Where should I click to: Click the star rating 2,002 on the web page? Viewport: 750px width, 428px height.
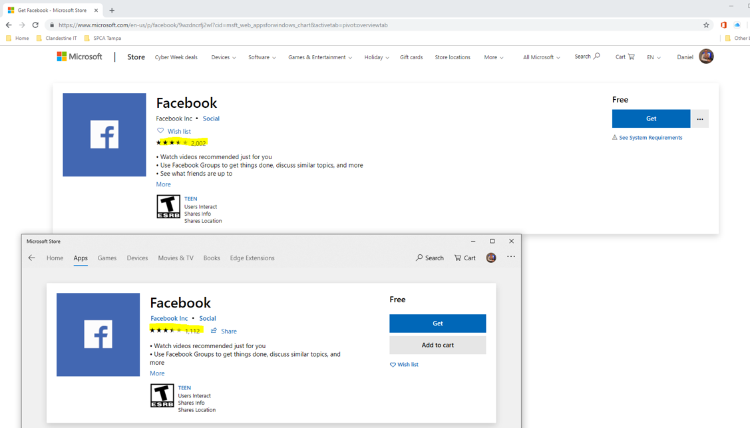pos(181,142)
